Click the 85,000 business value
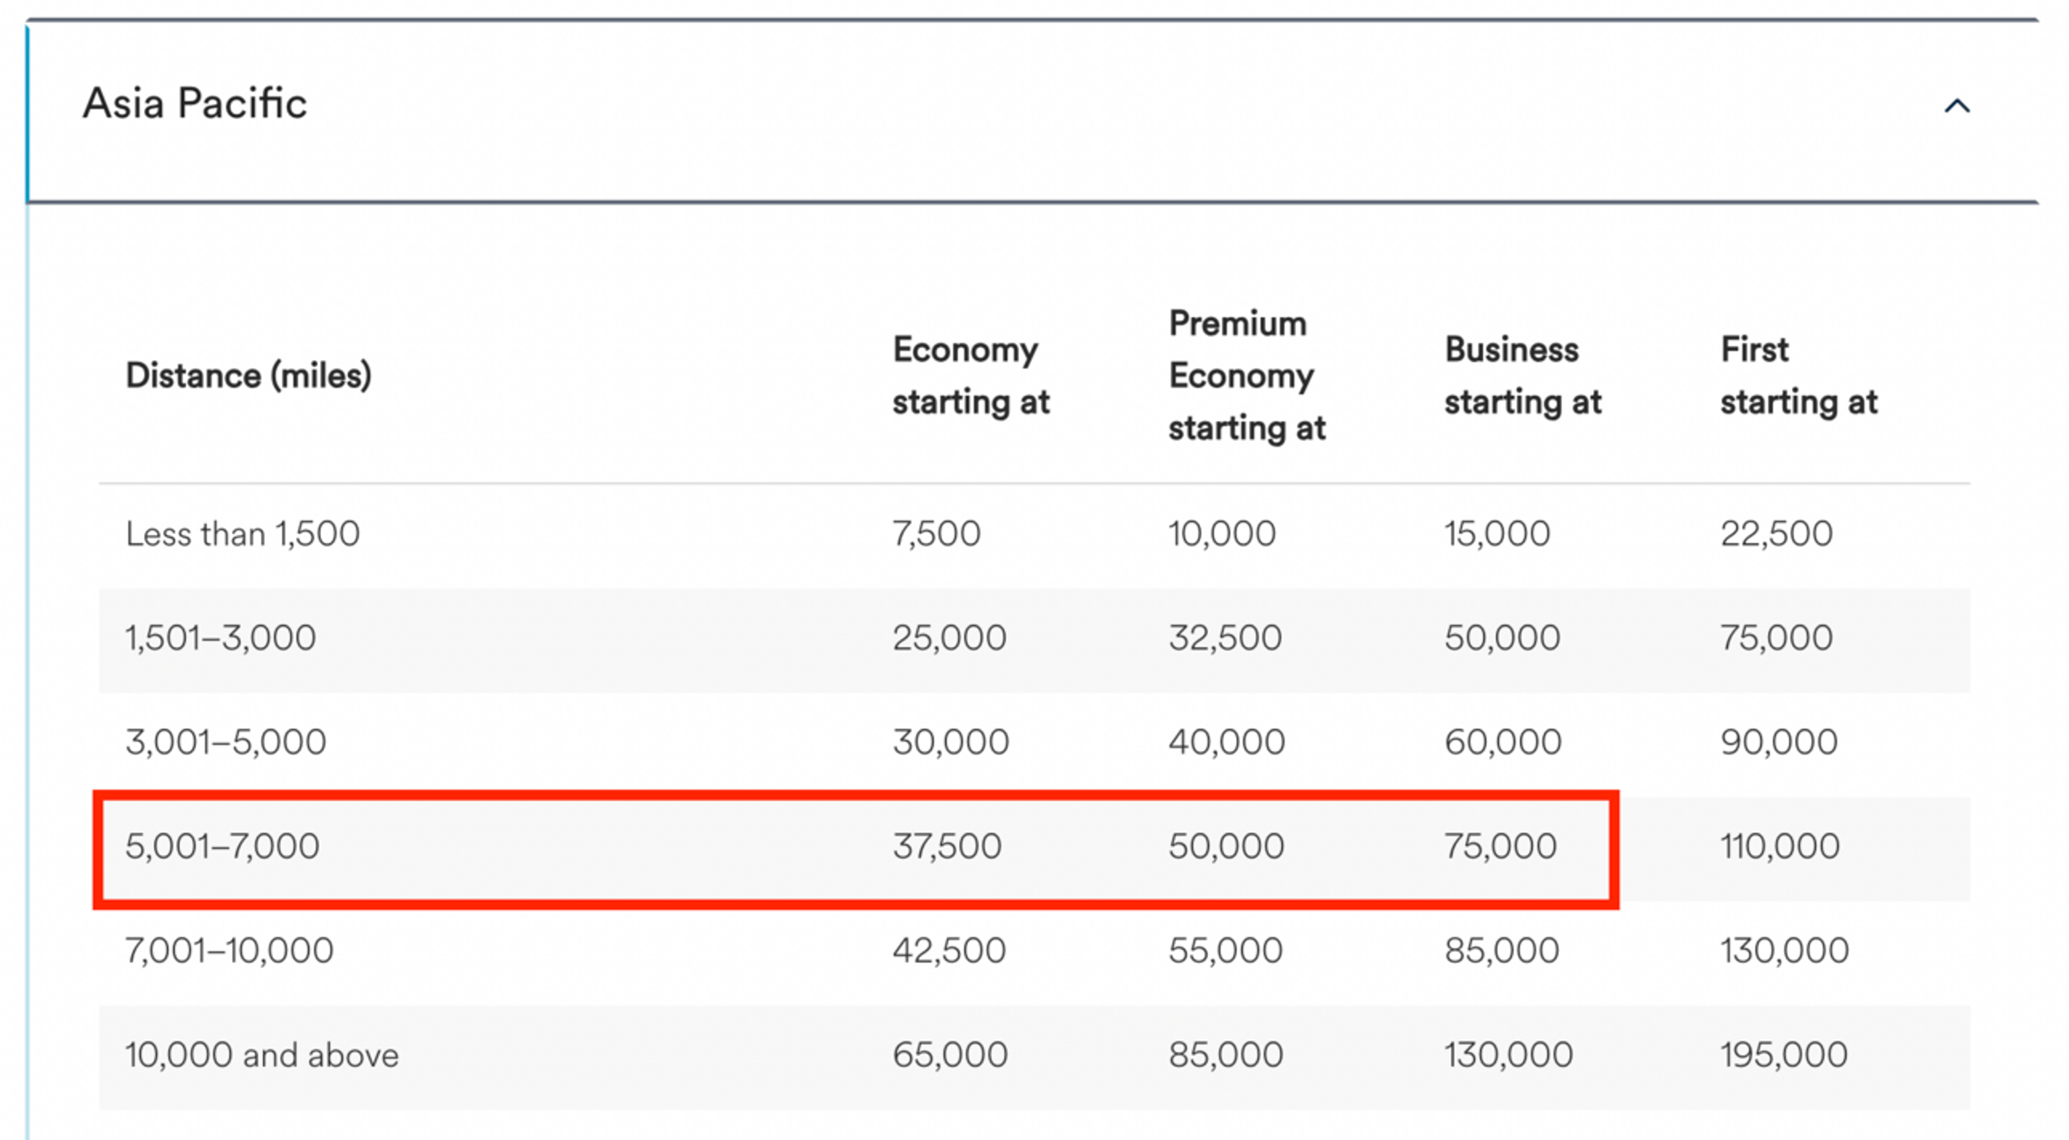 pyautogui.click(x=1502, y=951)
